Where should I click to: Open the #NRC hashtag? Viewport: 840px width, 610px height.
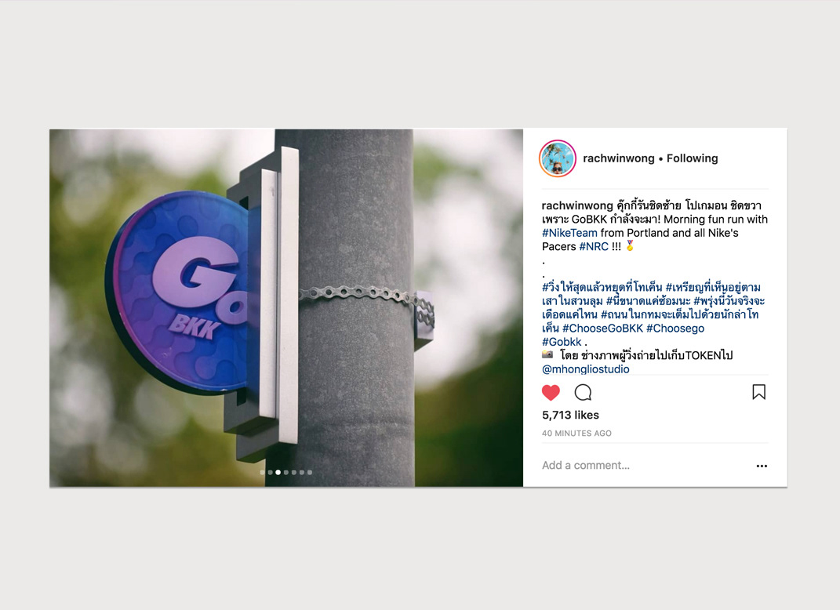pyautogui.click(x=594, y=246)
